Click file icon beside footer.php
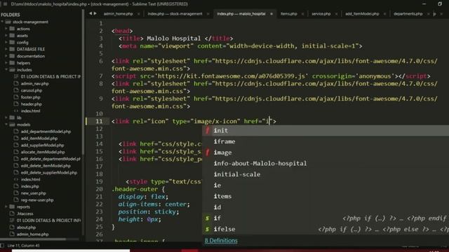This screenshot has width=449, height=252. [x=16, y=97]
